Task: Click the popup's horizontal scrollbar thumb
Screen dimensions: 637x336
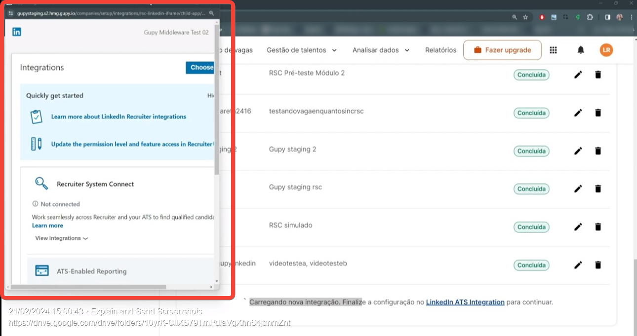Action: (88, 287)
